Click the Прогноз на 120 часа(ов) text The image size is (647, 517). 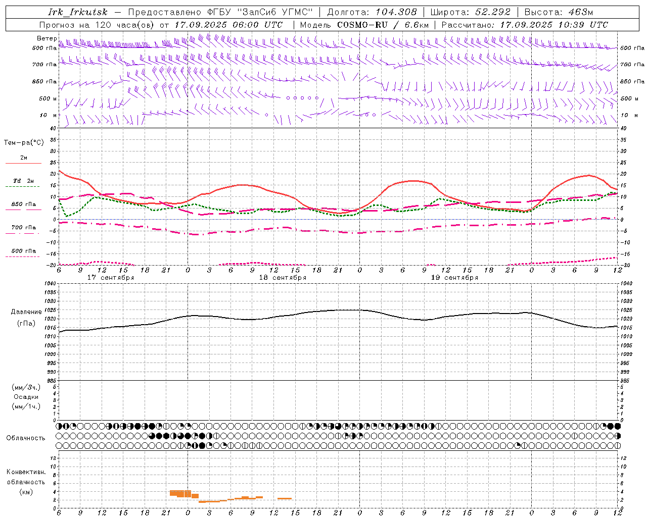[97, 25]
